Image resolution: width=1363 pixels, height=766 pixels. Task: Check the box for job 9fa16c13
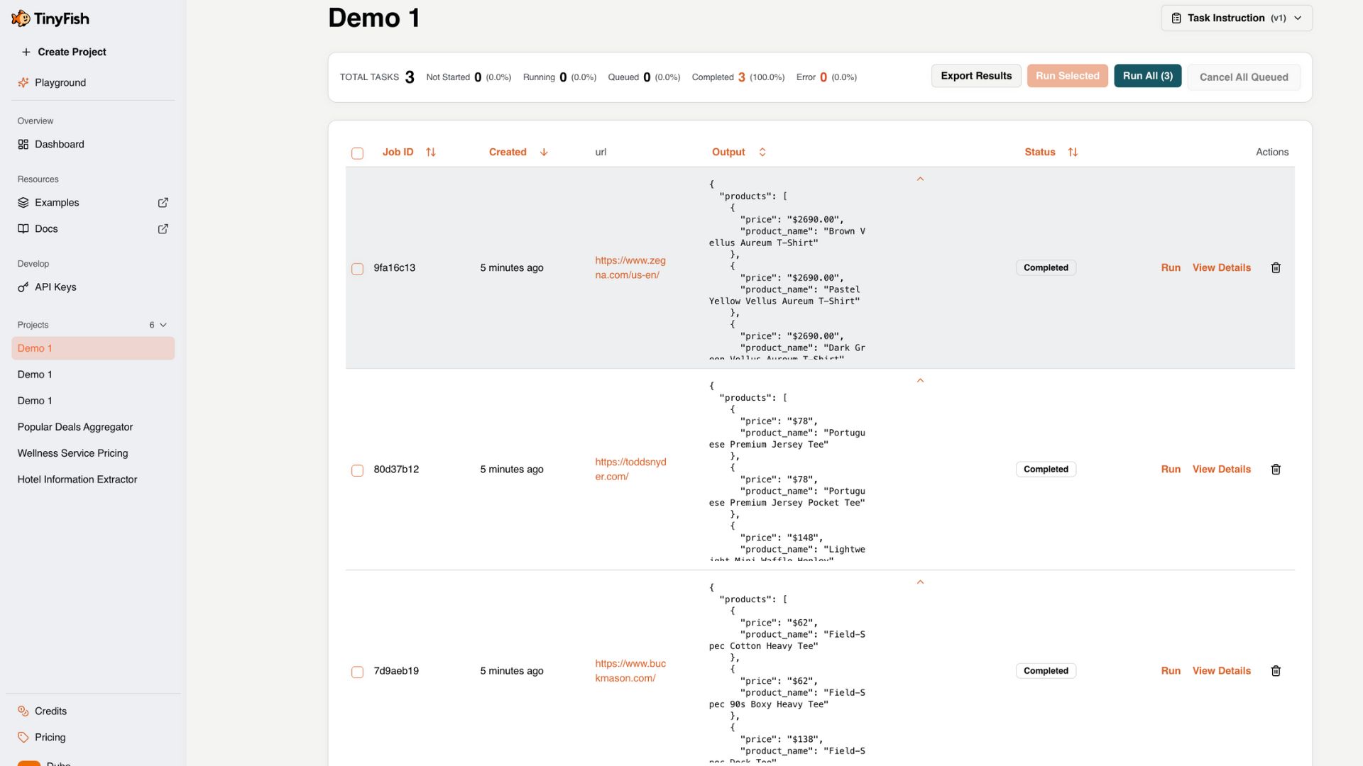click(x=357, y=269)
